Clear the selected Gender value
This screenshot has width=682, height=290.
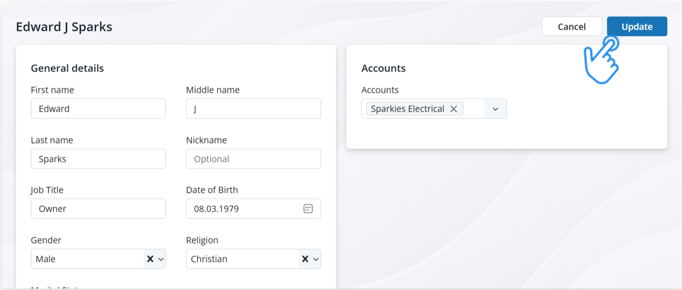pos(151,259)
